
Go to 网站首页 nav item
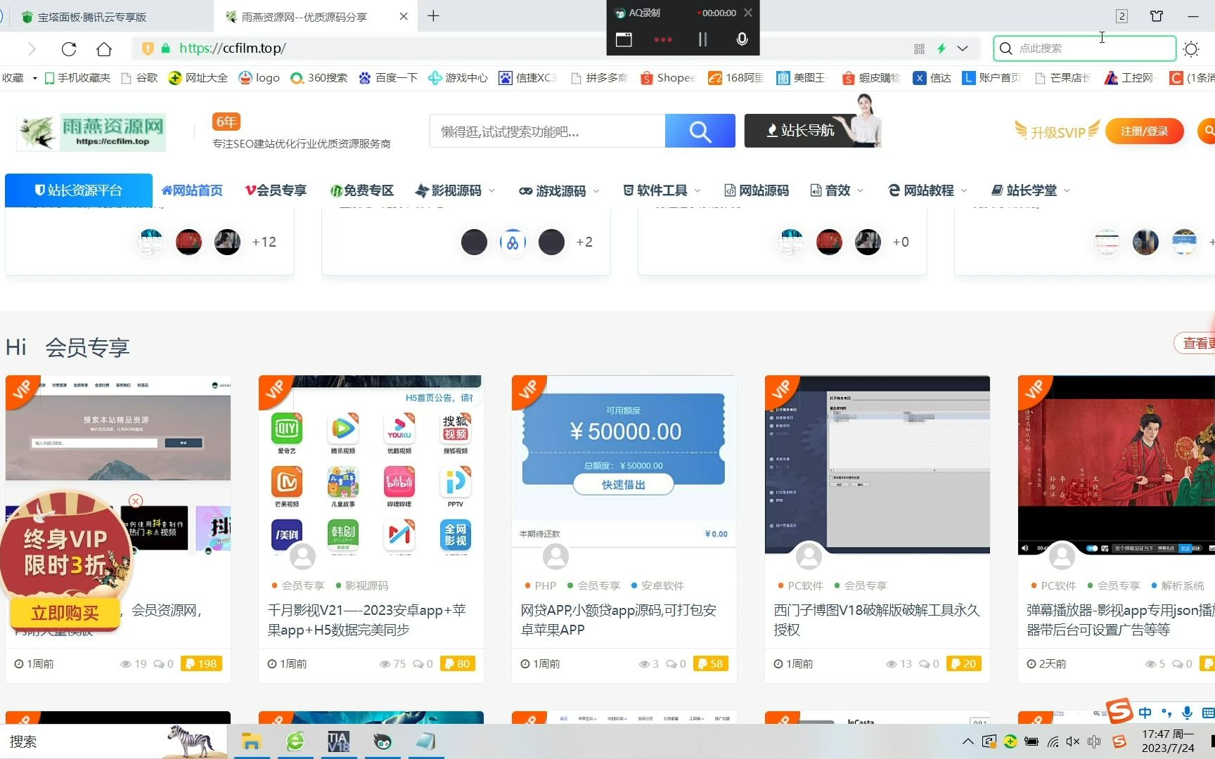(192, 190)
